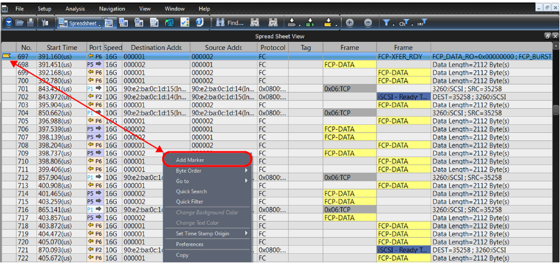Open the Spreadsheet view dropdown
This screenshot has height=263, width=560.
point(99,23)
